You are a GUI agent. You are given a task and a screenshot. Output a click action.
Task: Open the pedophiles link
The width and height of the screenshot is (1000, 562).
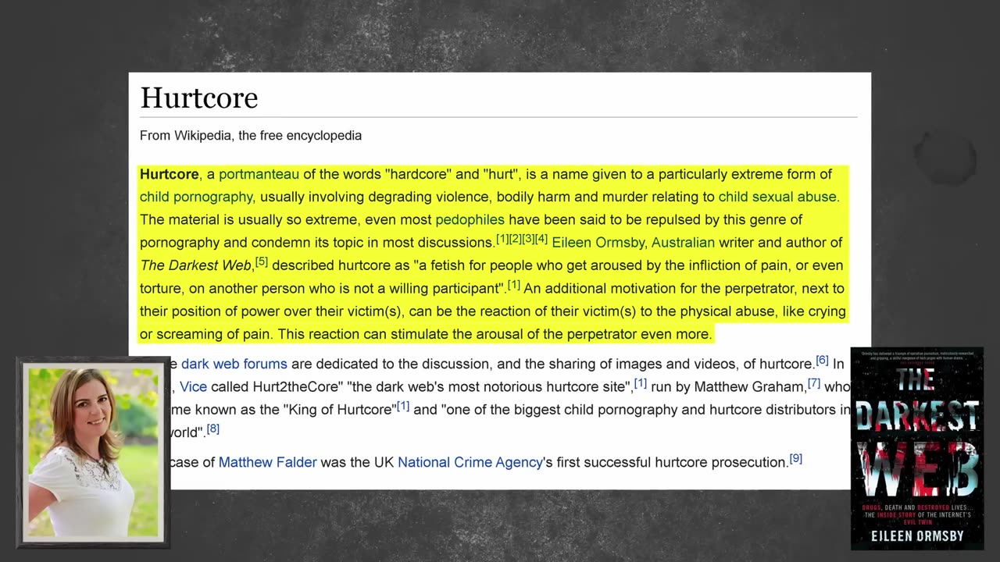470,219
